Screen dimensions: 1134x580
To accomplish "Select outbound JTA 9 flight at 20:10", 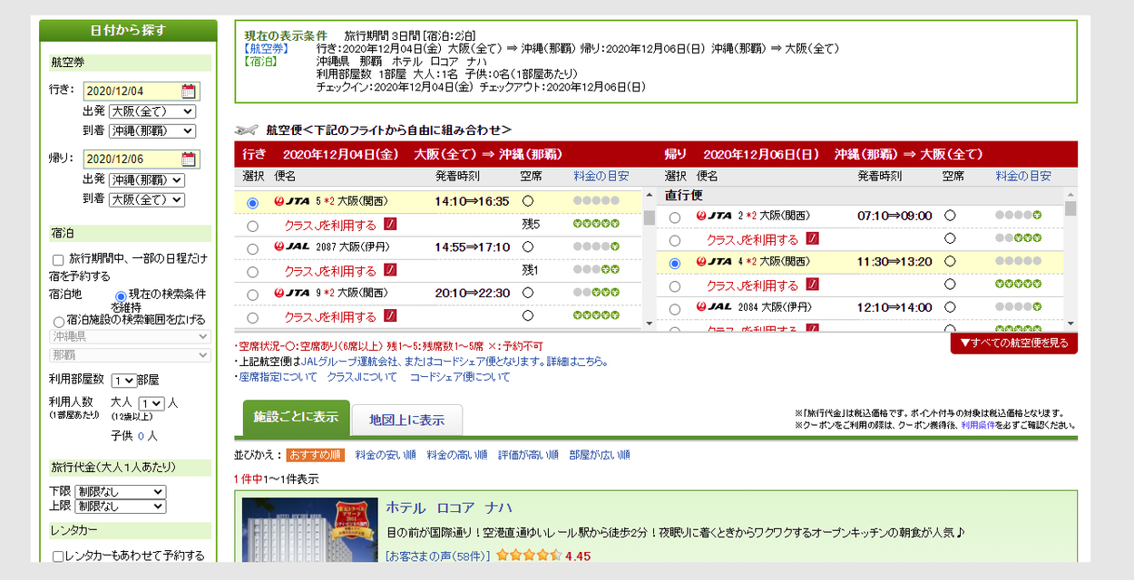I will click(252, 294).
